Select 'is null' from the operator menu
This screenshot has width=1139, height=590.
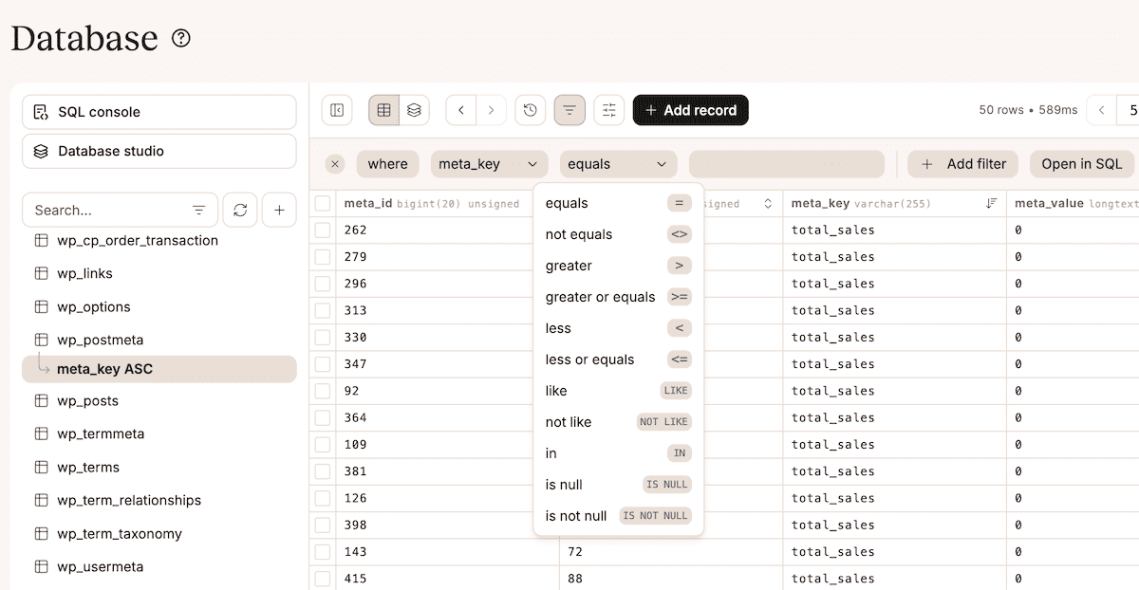(564, 484)
